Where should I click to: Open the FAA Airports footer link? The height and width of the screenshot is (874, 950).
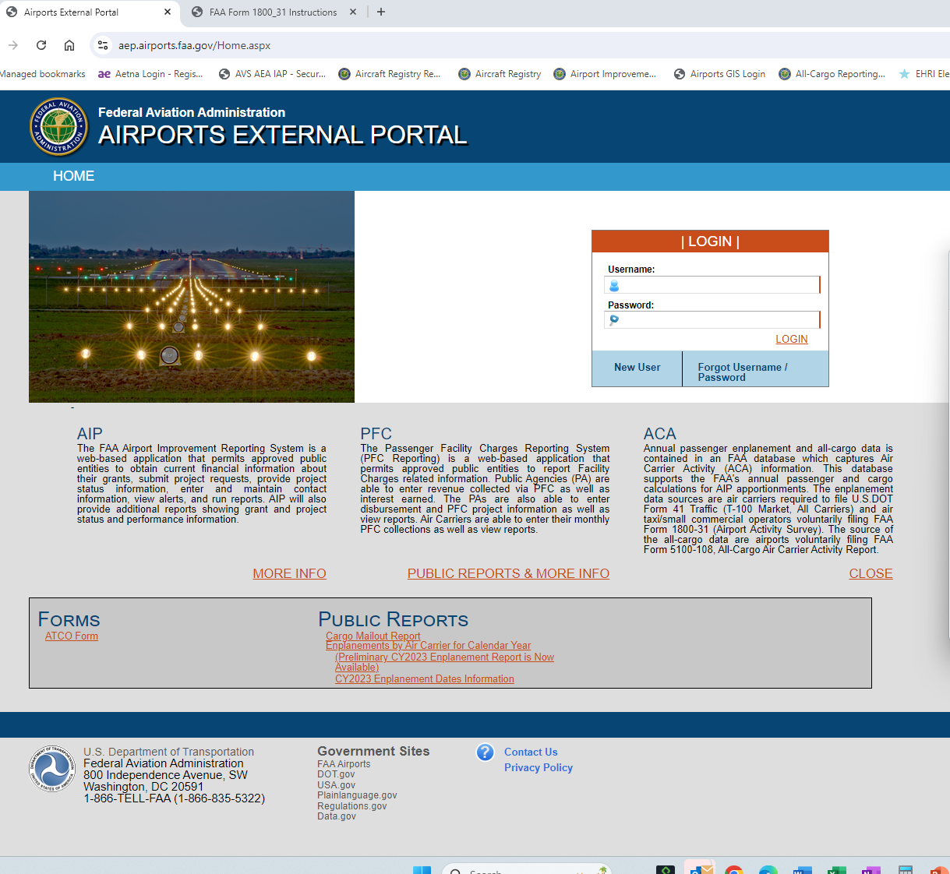pyautogui.click(x=344, y=764)
